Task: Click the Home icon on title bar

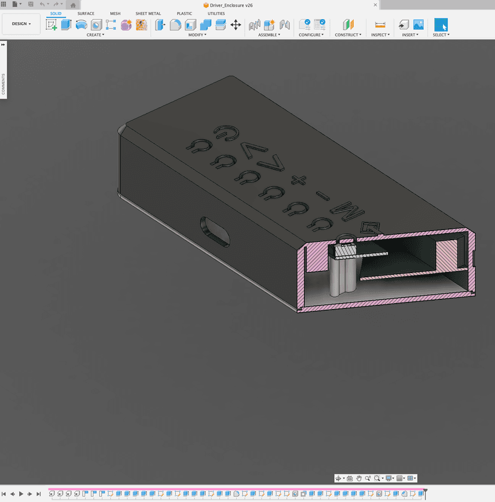Action: (x=73, y=5)
